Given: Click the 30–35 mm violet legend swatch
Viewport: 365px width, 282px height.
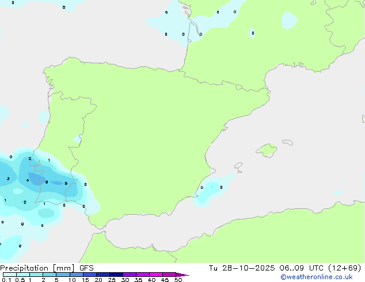Looking at the screenshot, I should (130, 275).
